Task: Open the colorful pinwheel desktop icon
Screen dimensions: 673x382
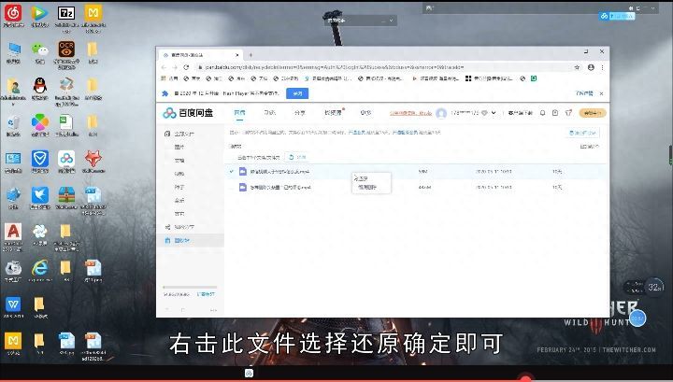Action: [x=40, y=122]
